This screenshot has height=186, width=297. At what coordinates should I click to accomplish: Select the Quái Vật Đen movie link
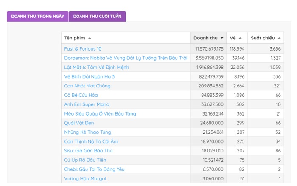pos(79,123)
